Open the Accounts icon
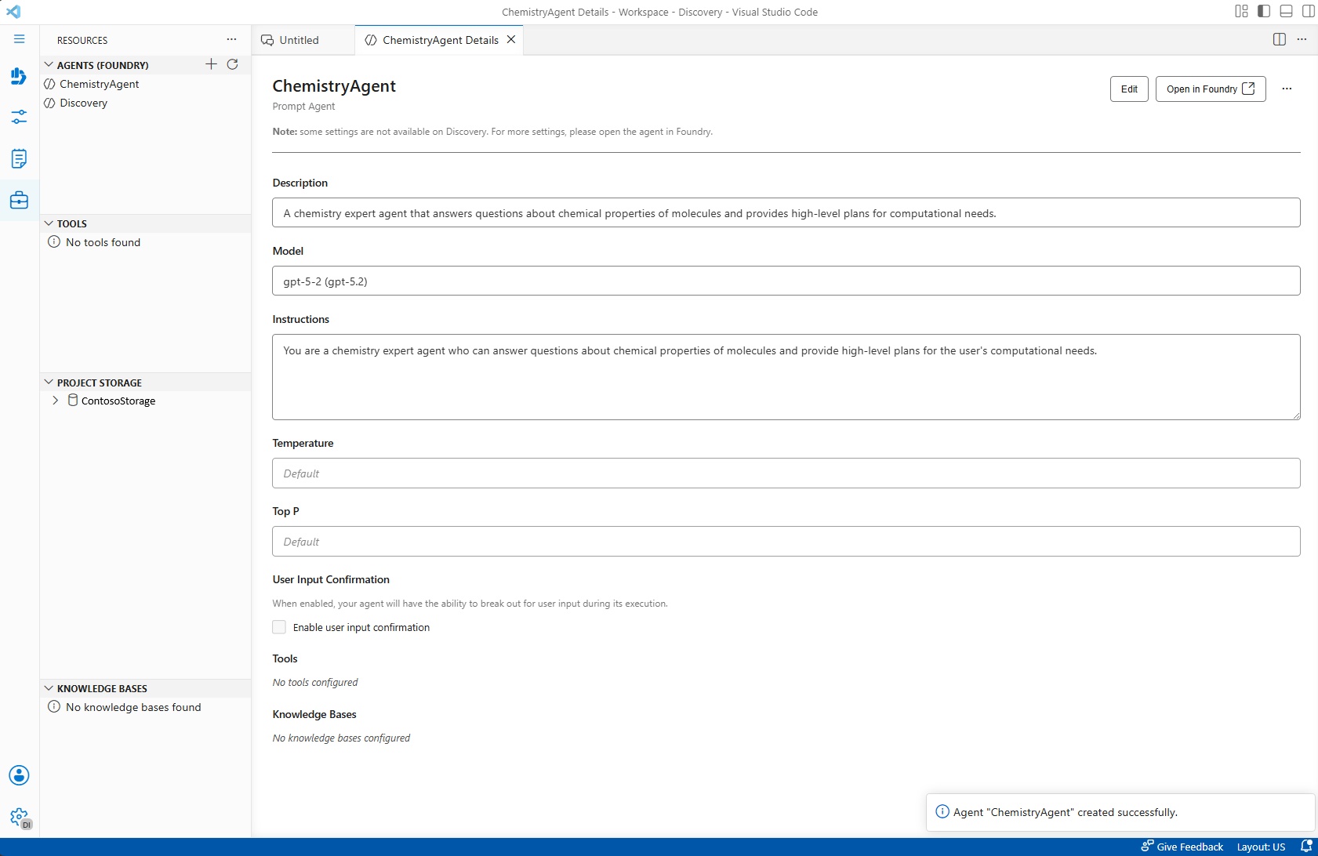The image size is (1318, 856). 19,775
